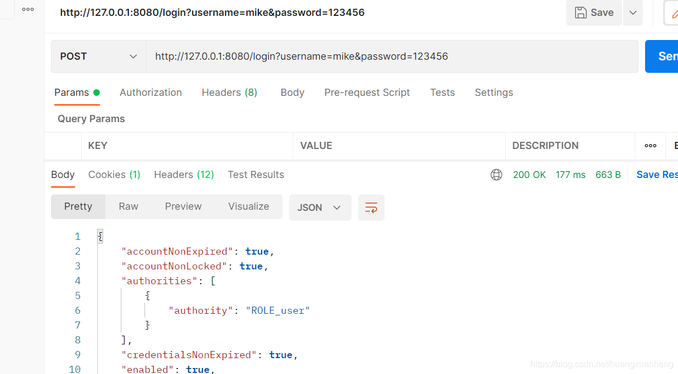The width and height of the screenshot is (678, 374).
Task: Click the three-dots icon in the sidebar
Action: (28, 9)
